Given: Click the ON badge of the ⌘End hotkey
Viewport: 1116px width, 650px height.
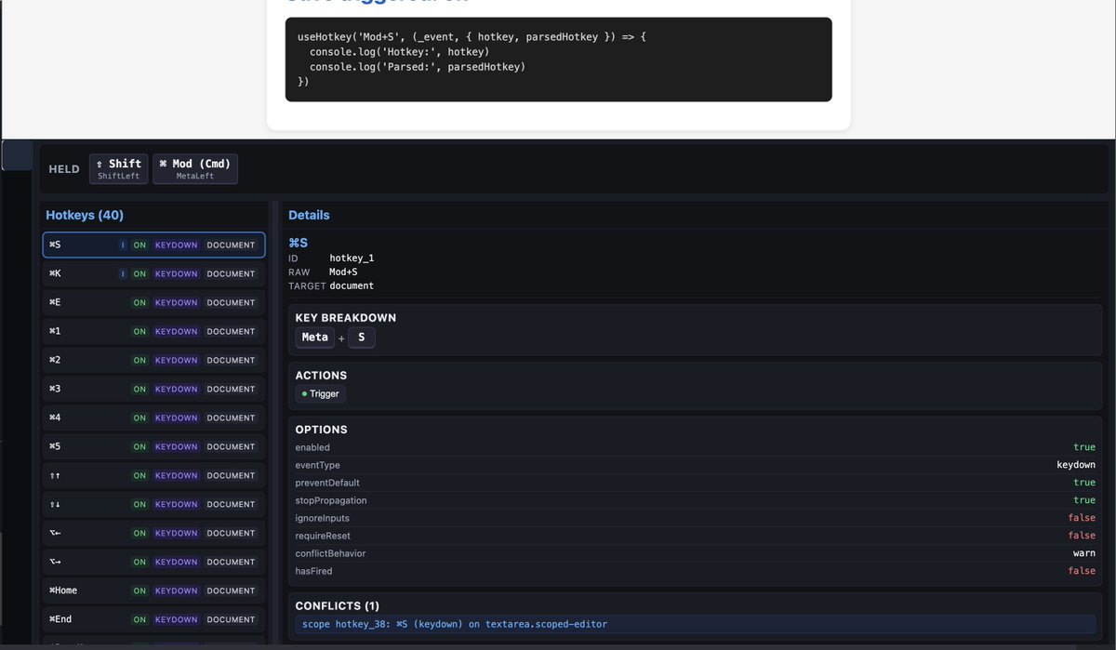Looking at the screenshot, I should (x=139, y=620).
